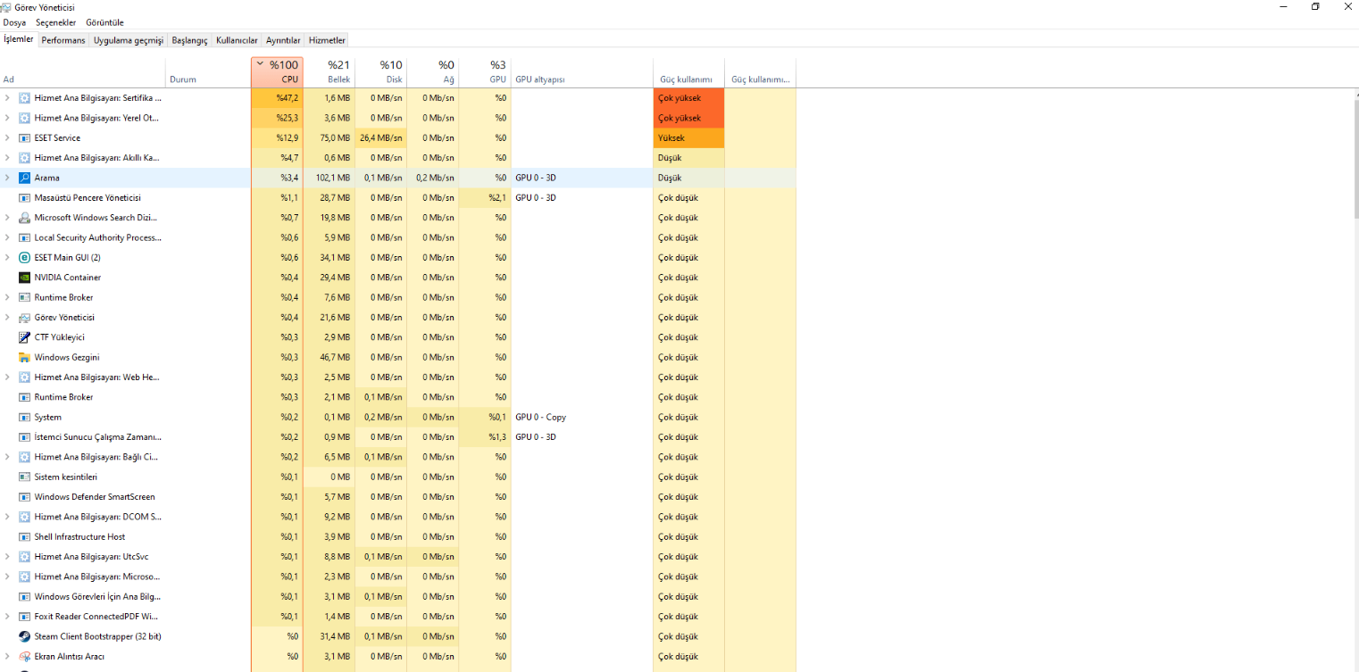Click İstemci Sunucu Çalışma Zamanı icon
This screenshot has height=672, width=1359.
[x=24, y=437]
